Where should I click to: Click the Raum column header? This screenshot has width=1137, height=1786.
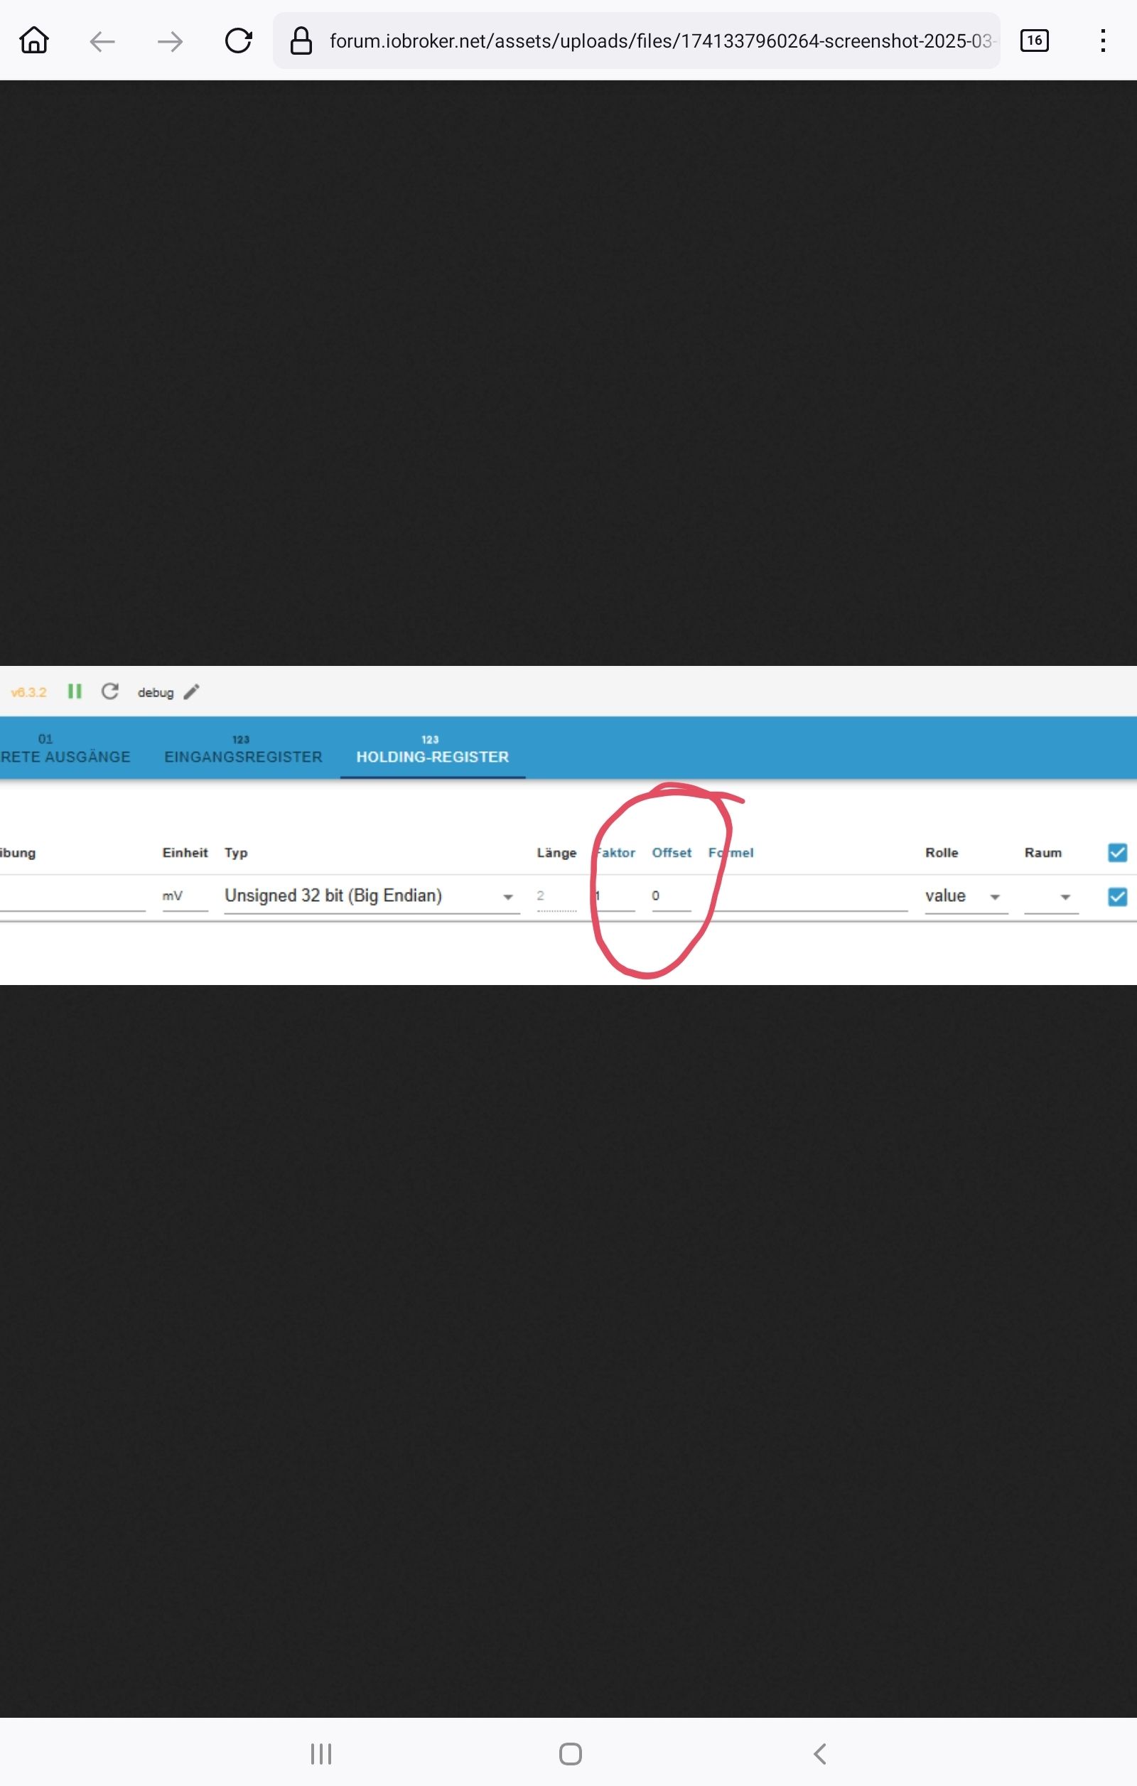(1042, 852)
